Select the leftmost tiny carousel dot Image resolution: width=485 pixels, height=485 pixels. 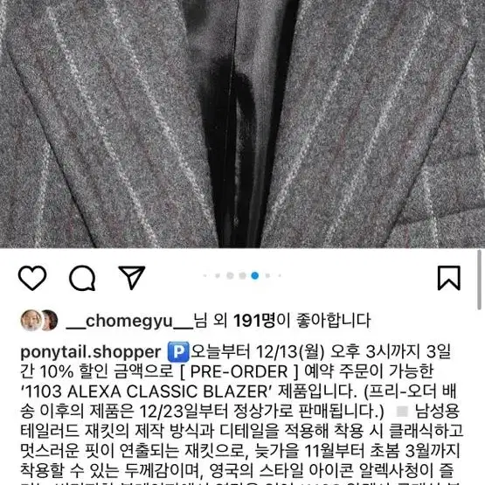(204, 275)
